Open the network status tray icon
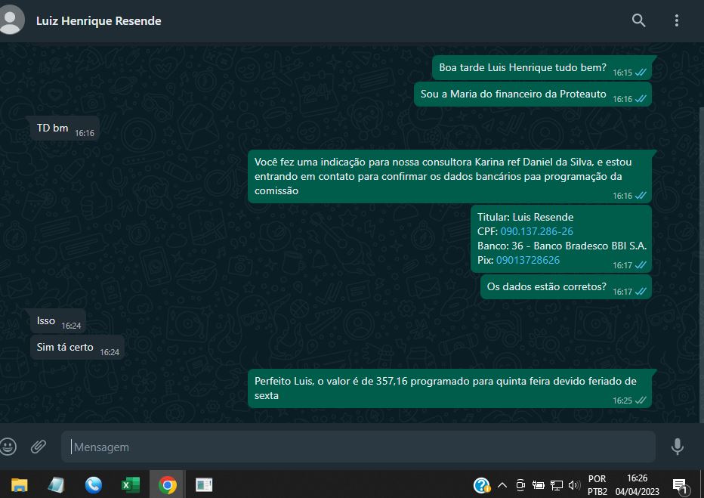This screenshot has height=498, width=704. click(557, 485)
